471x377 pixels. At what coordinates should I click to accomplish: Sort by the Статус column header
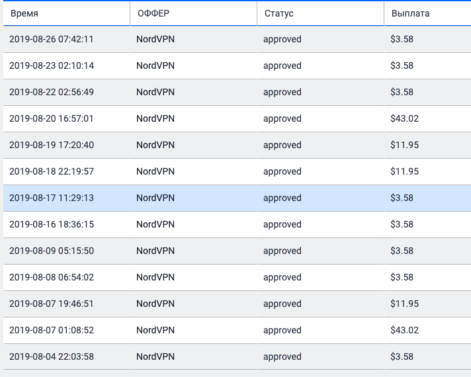(x=278, y=13)
